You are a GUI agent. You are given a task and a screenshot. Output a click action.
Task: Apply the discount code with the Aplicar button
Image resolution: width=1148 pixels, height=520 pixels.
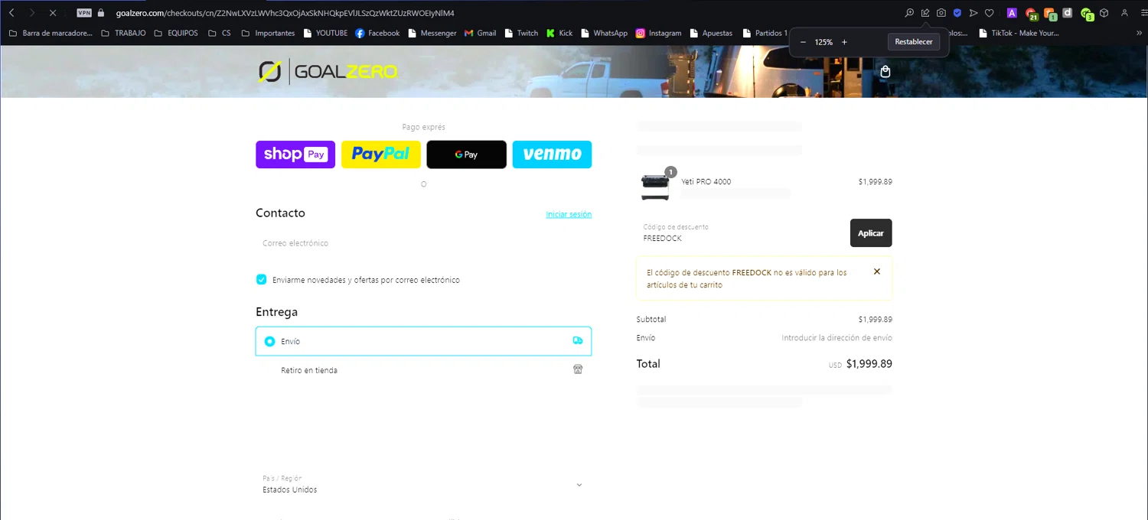point(871,233)
